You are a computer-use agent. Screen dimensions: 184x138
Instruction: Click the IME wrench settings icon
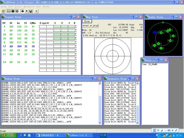(176, 130)
